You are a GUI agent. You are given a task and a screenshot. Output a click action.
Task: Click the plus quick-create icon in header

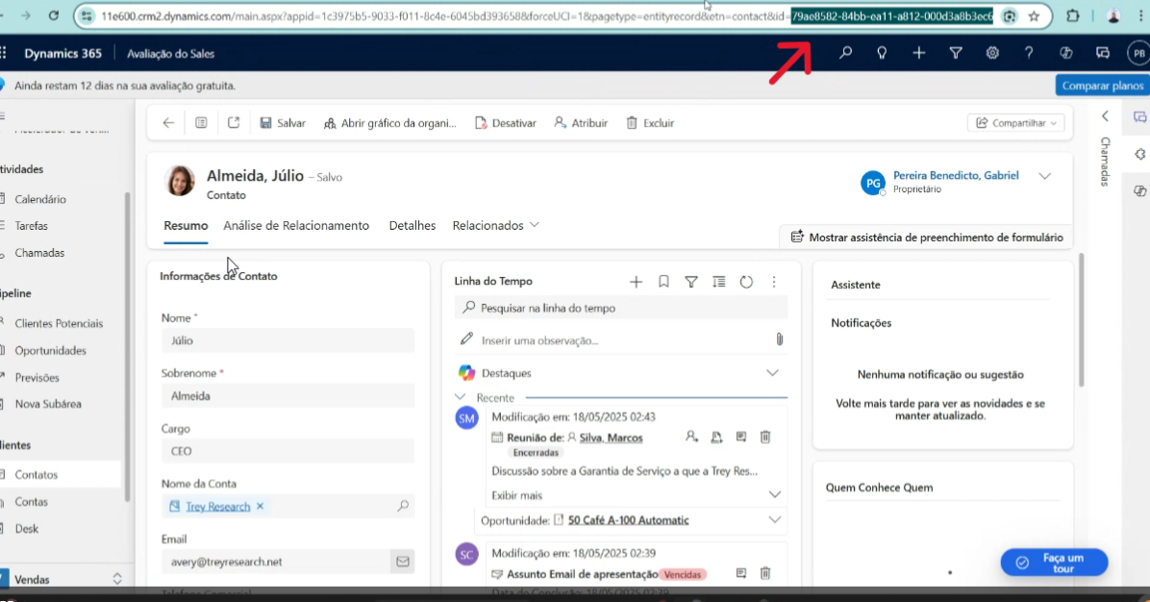[x=919, y=53]
